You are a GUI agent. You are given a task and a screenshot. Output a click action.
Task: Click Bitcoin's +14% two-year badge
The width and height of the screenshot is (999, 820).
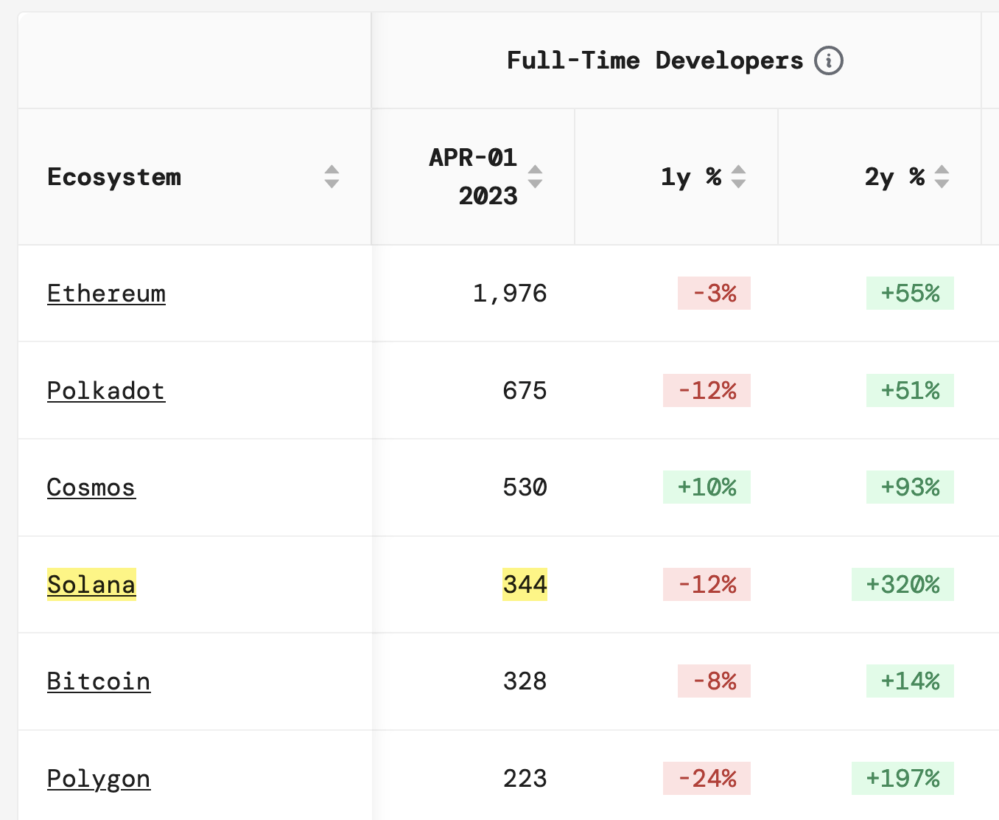pyautogui.click(x=910, y=681)
